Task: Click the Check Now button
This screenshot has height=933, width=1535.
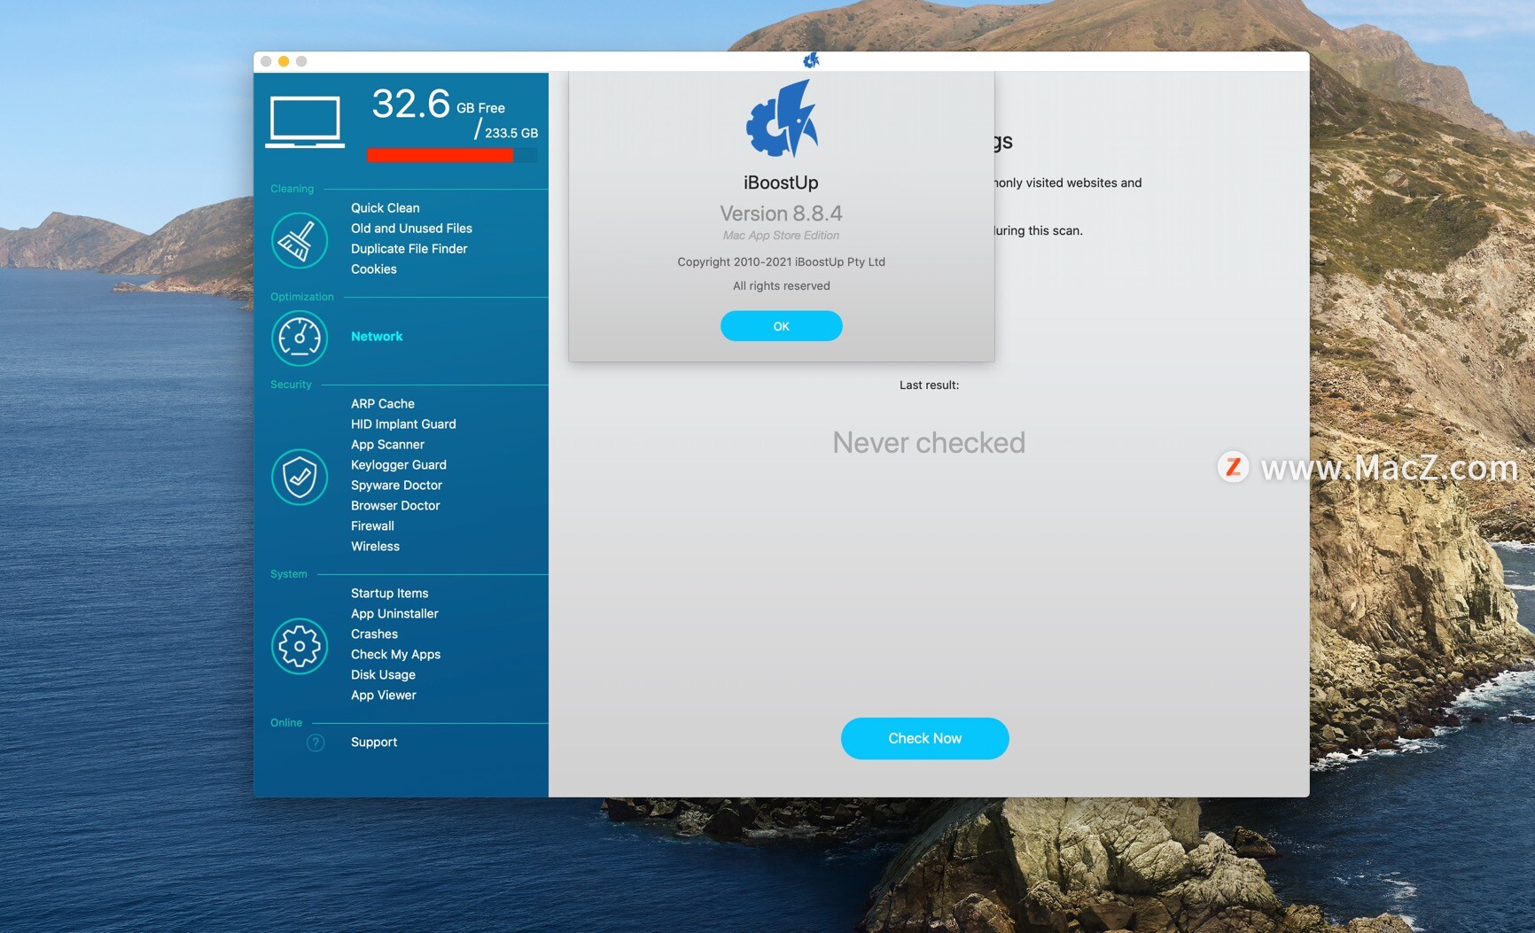Action: [x=924, y=738]
